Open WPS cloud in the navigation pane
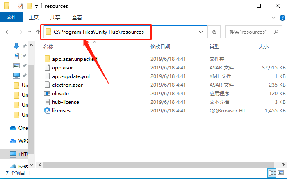The width and height of the screenshot is (287, 179). (x=19, y=141)
